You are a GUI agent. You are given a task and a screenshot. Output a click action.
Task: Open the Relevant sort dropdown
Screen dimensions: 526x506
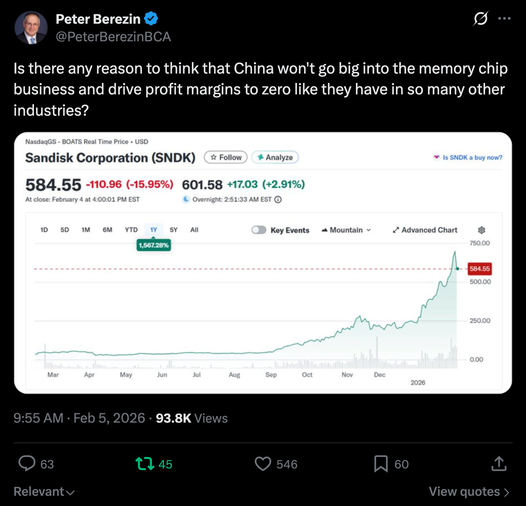coord(44,491)
